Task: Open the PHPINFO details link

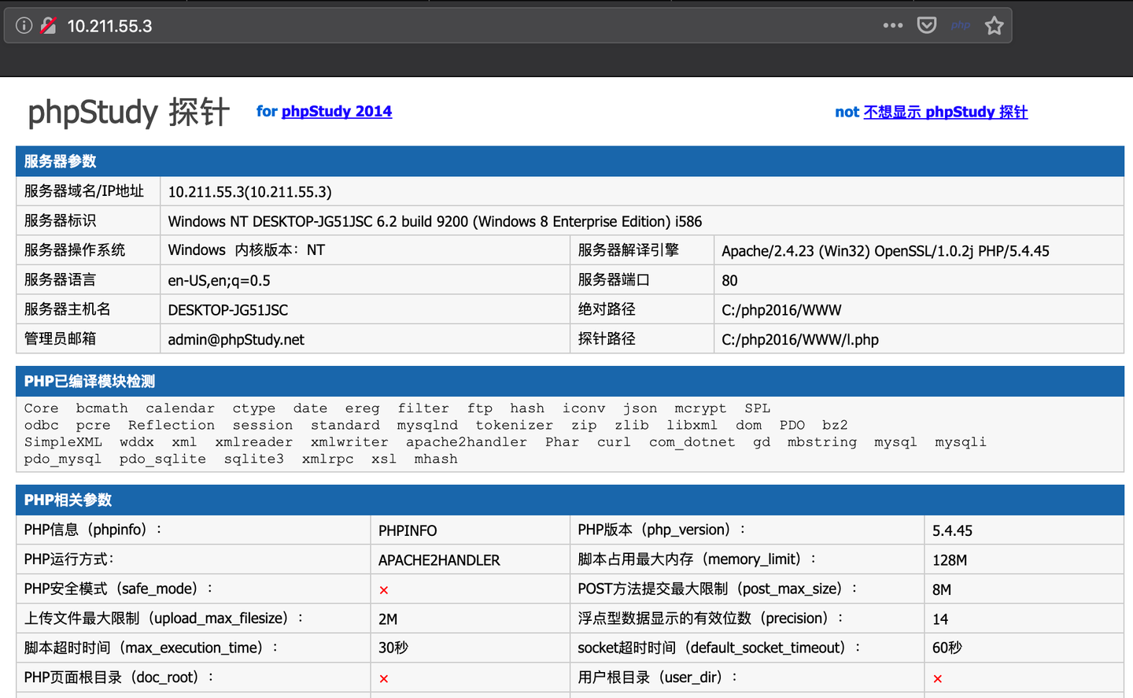Action: pos(407,530)
